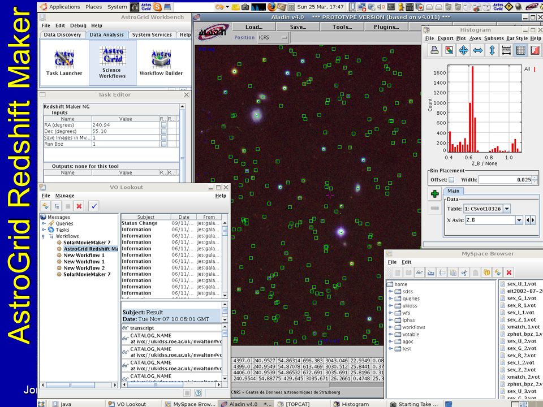Step to next X Axis column arrow
The image size is (543, 407).
(533, 220)
